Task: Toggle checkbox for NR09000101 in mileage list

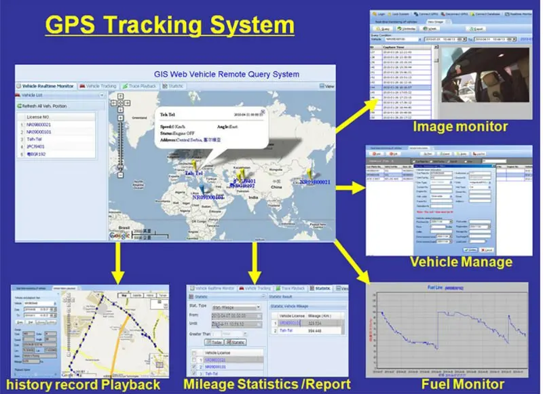Action: coord(195,366)
